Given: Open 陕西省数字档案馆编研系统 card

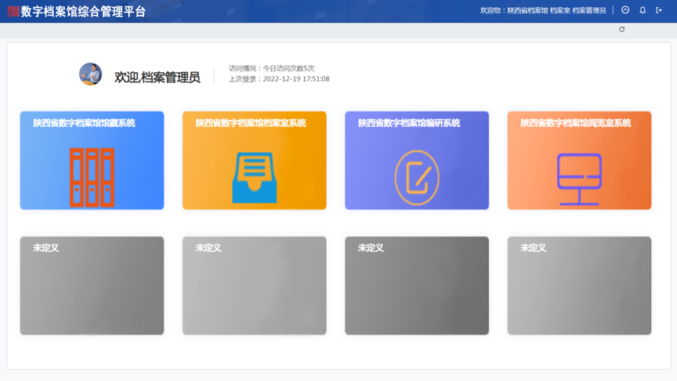Looking at the screenshot, I should (417, 160).
